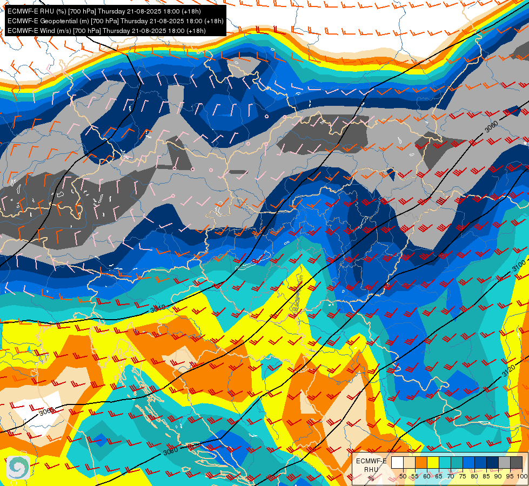Click the legend tick label 50

click(x=403, y=476)
